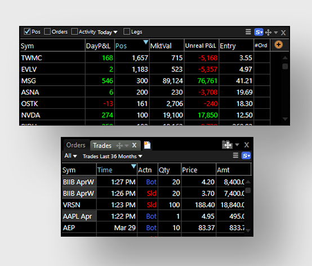Enable the Orders checkbox in positions panel

[x=47, y=32]
